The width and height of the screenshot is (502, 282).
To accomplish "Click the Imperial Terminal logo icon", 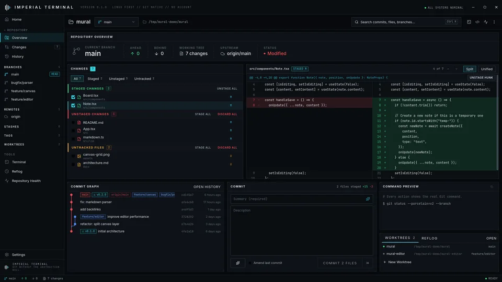I will click(x=7, y=7).
